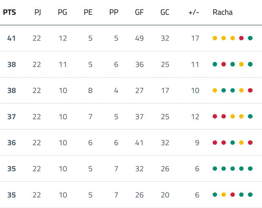
Task: Click the yellow streak dot in the 36-point row
Action: 241,143
